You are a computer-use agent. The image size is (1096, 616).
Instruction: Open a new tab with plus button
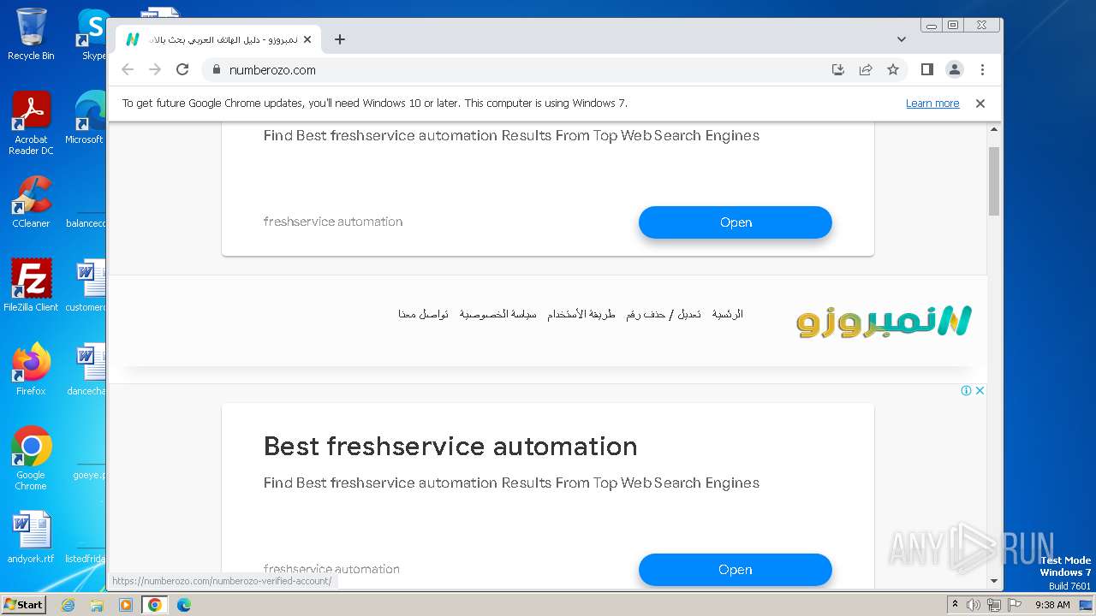[x=340, y=39]
